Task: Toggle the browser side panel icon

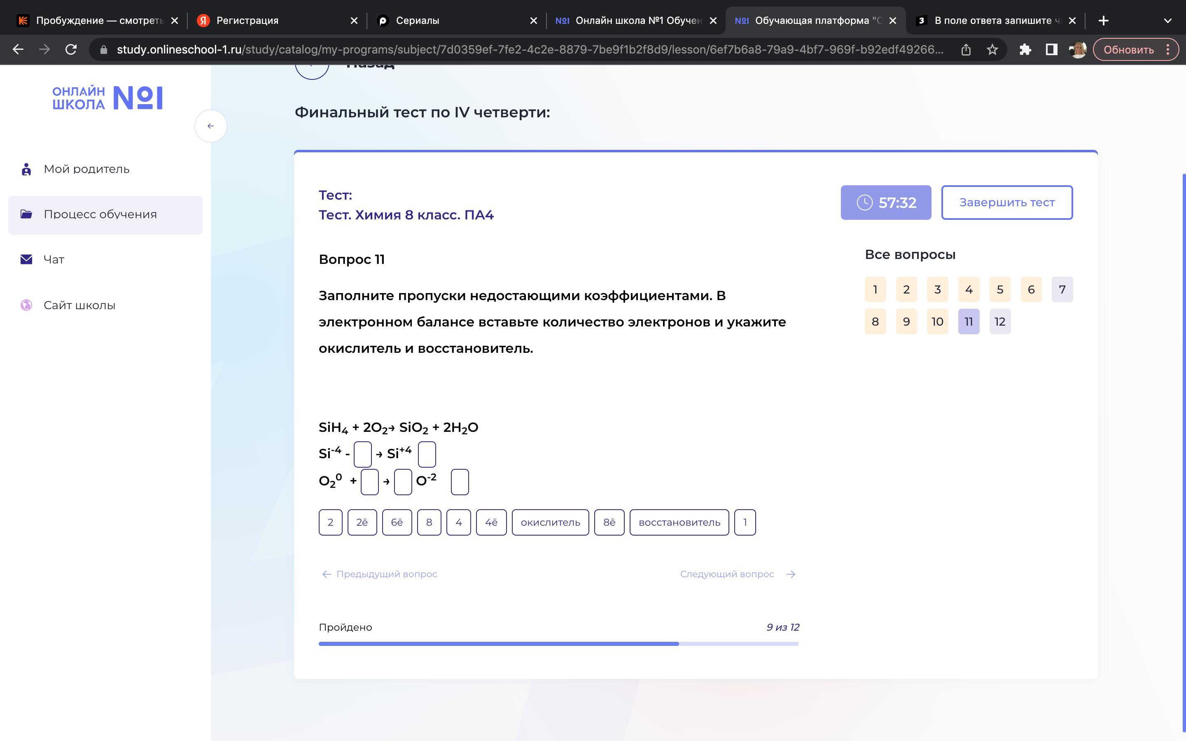Action: pos(1051,49)
